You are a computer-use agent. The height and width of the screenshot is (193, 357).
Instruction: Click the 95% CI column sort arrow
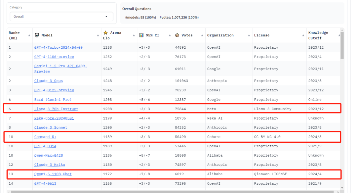pyautogui.click(x=169, y=35)
